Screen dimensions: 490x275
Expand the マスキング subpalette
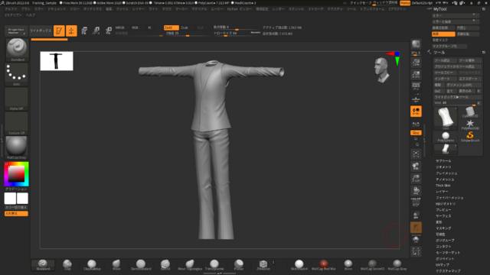click(x=443, y=228)
